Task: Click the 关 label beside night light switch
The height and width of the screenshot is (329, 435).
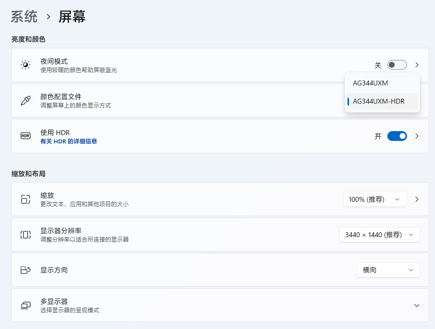Action: point(378,65)
